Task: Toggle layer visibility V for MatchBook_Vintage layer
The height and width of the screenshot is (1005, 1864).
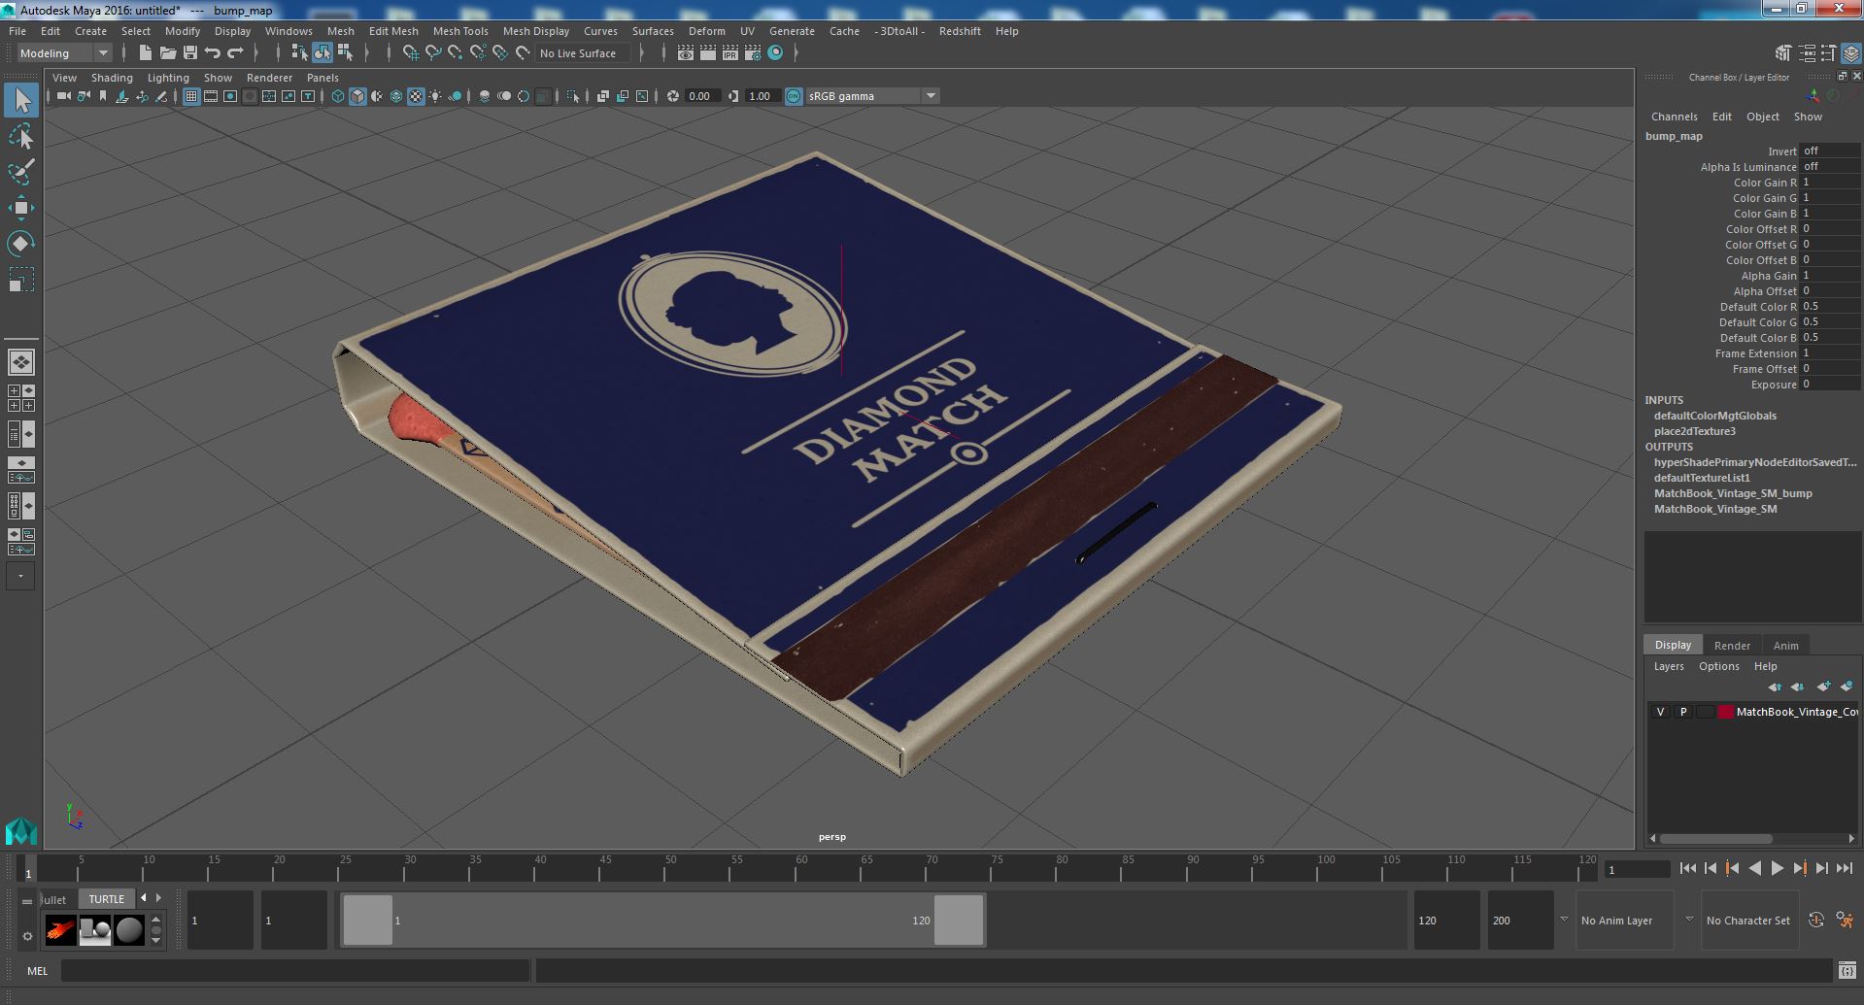Action: tap(1660, 712)
